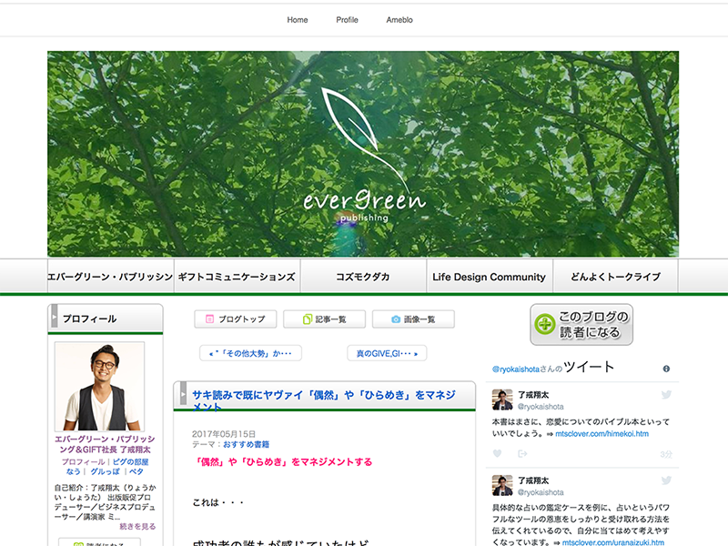Screen dimensions: 728x546
Task: Click post date 2017年05月15日
Action: pyautogui.click(x=224, y=434)
